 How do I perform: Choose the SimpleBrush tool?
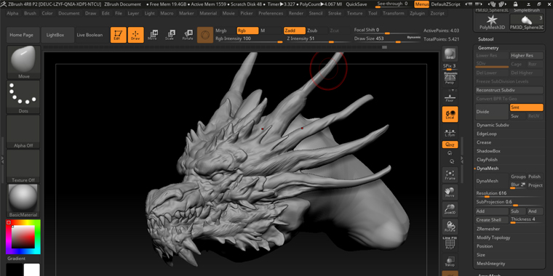(x=527, y=11)
